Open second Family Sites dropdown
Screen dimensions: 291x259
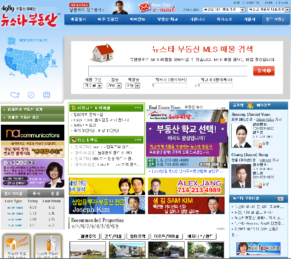tap(269, 10)
